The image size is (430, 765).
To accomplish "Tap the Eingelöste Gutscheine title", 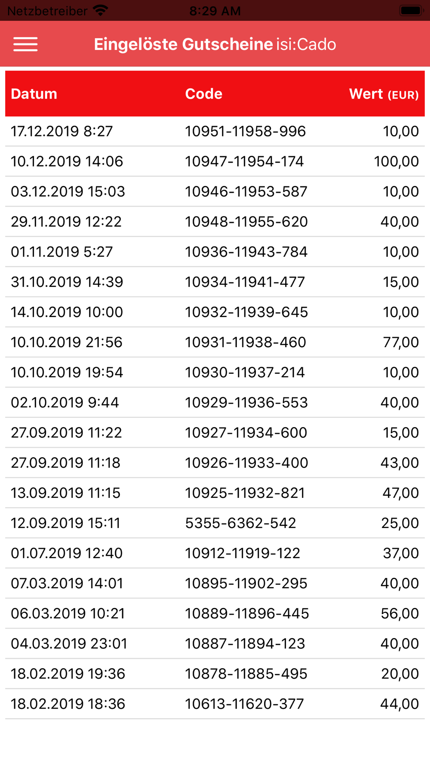I will (183, 44).
